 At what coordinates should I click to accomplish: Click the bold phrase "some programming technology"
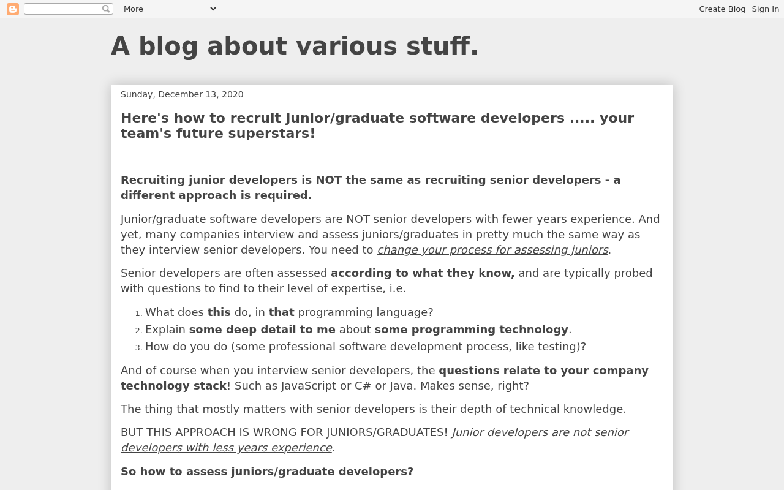[472, 330]
